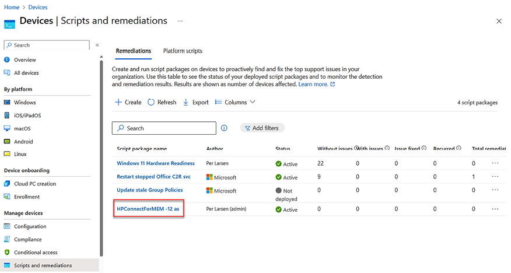Screen dimensions: 511x273
Task: Switch to the Platform scripts tab
Action: (x=183, y=51)
